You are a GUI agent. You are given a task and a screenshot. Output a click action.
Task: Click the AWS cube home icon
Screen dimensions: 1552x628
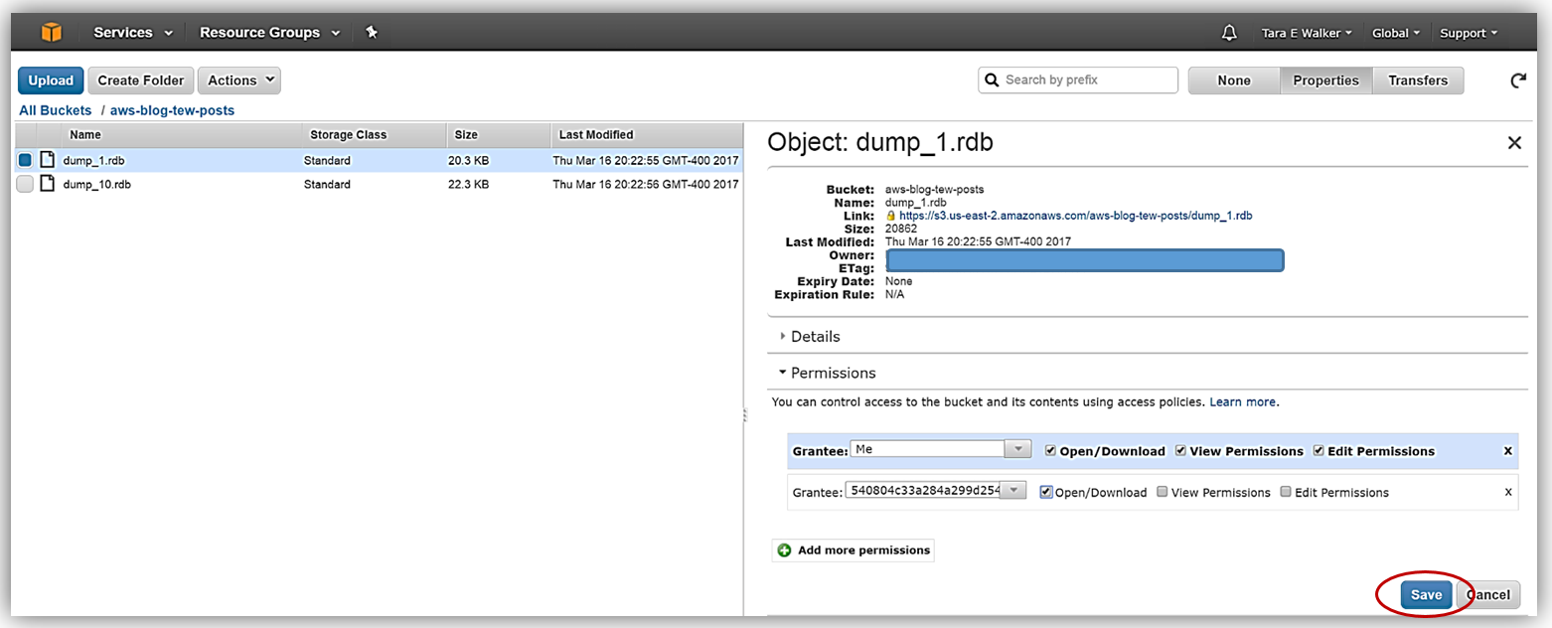point(51,33)
